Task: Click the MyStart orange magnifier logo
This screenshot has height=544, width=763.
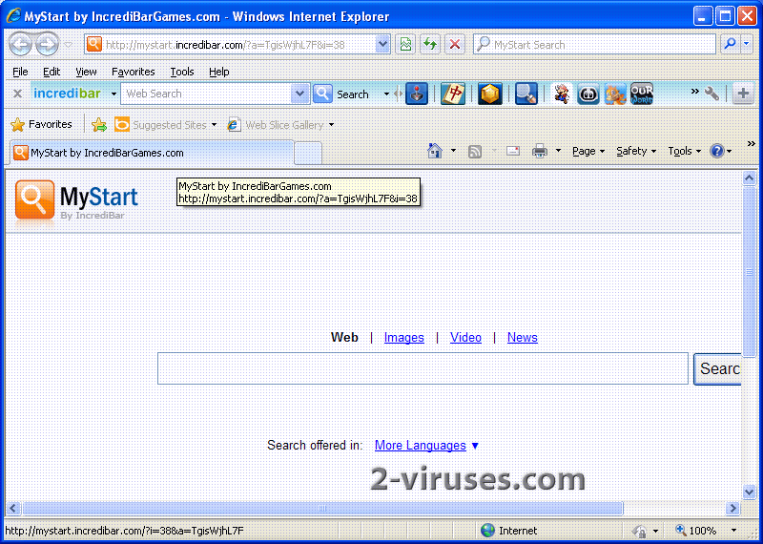Action: pyautogui.click(x=34, y=200)
